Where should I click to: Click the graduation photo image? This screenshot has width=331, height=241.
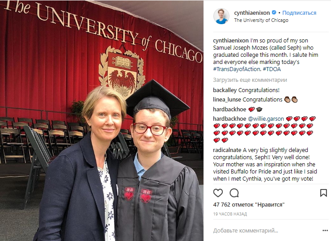102,121
